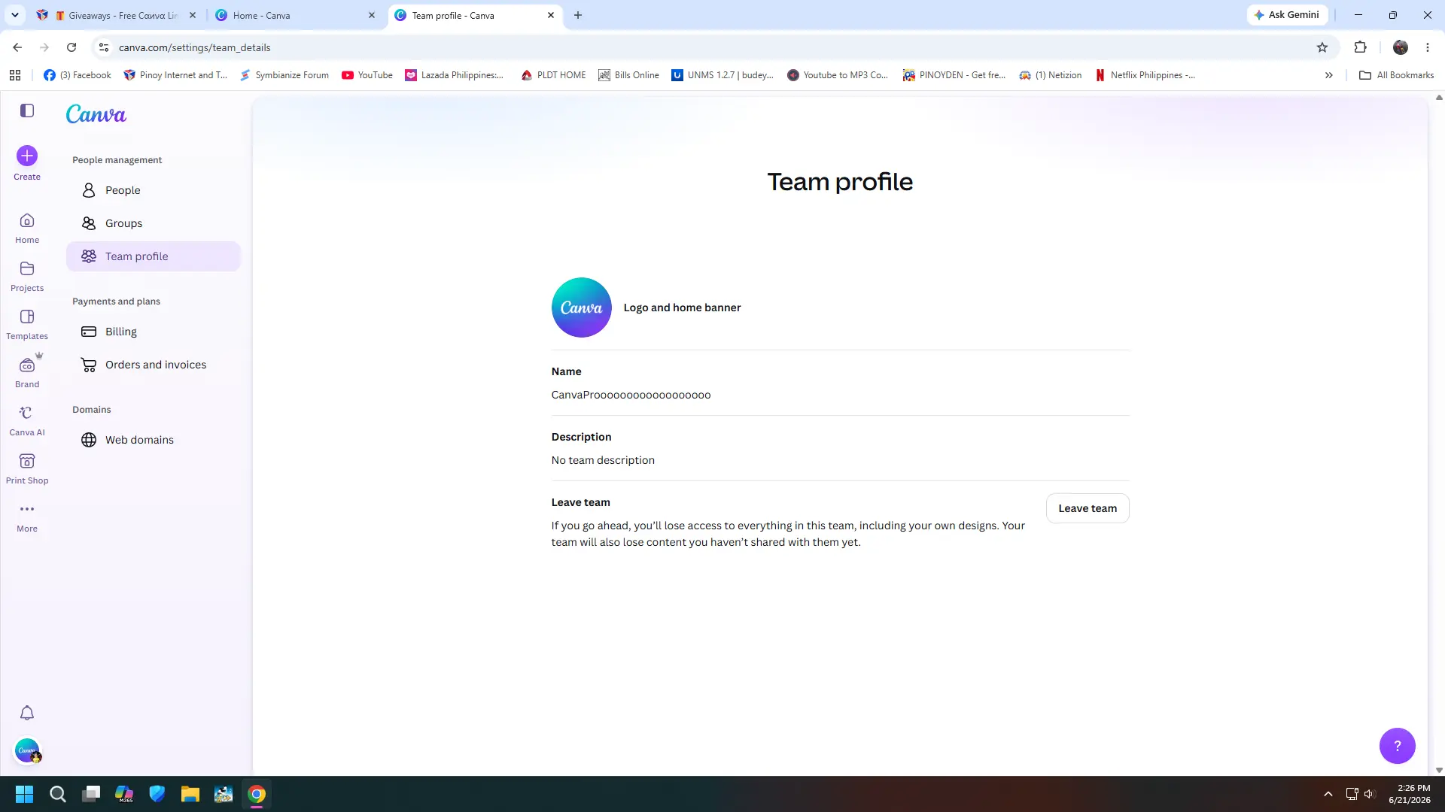Bookmark this page with star icon

[1322, 47]
